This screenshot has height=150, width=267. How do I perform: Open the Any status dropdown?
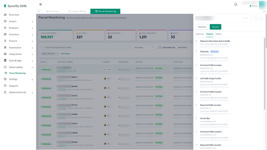(x=144, y=48)
